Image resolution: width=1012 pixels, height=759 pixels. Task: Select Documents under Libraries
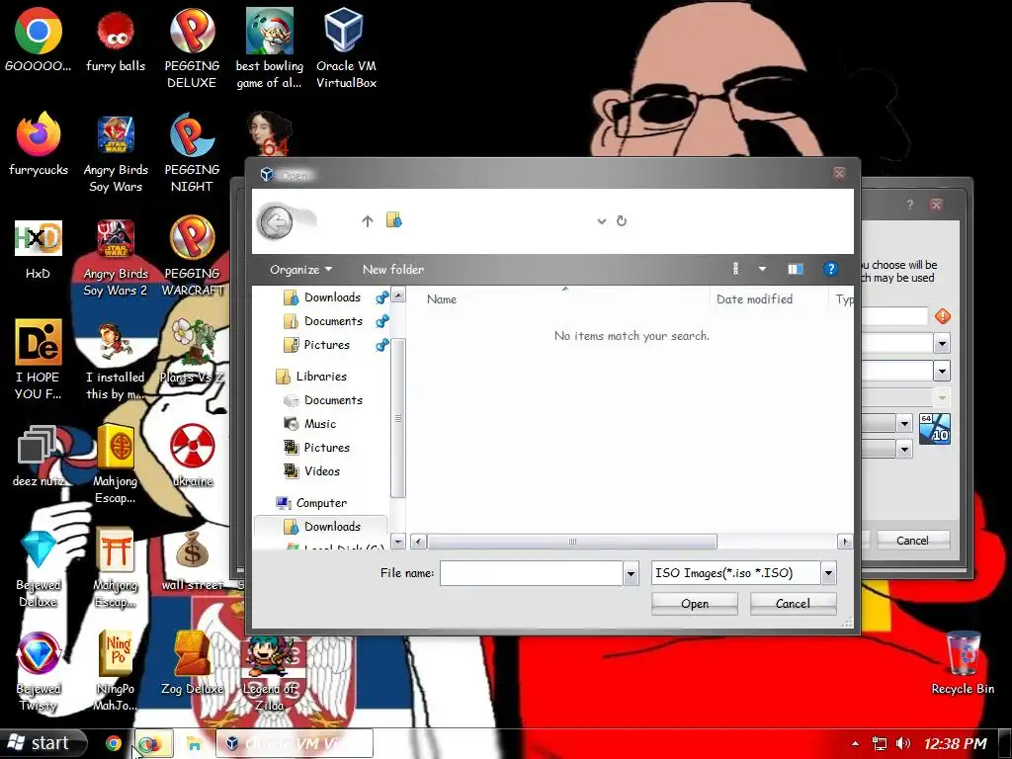click(x=333, y=400)
